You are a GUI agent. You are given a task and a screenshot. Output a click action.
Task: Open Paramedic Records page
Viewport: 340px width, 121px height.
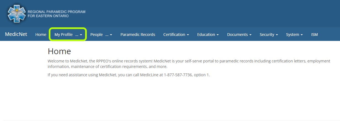point(138,35)
